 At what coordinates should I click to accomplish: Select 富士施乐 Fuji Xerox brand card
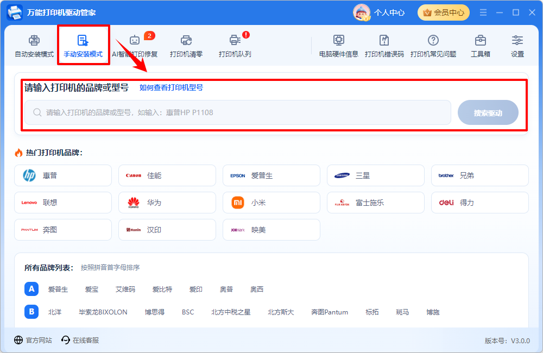[x=376, y=203]
